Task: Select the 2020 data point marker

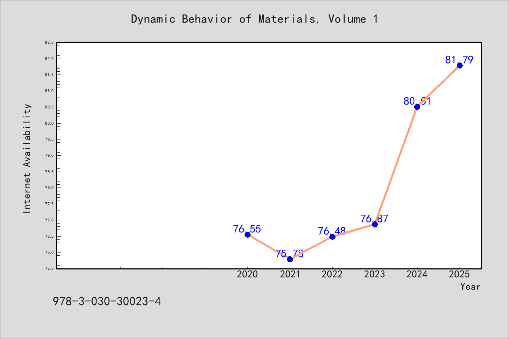Action: 247,234
